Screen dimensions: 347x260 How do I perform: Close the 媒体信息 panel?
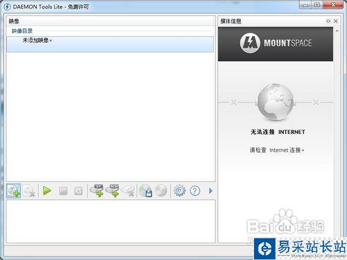(x=336, y=21)
